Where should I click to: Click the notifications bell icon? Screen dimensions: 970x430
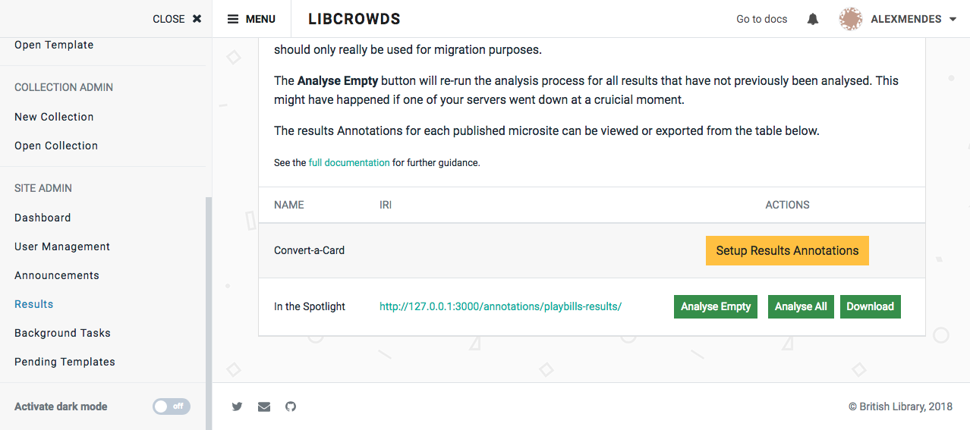pyautogui.click(x=813, y=19)
